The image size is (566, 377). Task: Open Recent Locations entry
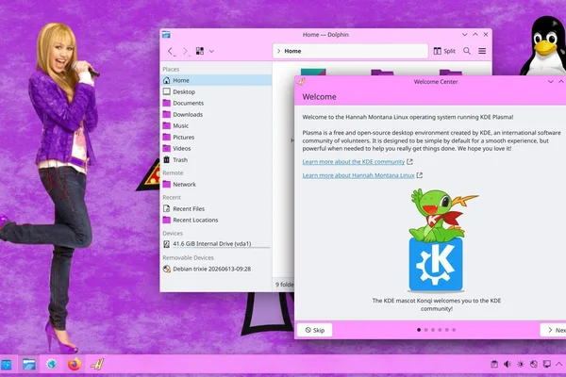click(216, 220)
